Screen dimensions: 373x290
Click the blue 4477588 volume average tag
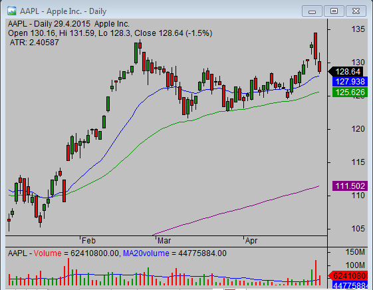coord(350,285)
